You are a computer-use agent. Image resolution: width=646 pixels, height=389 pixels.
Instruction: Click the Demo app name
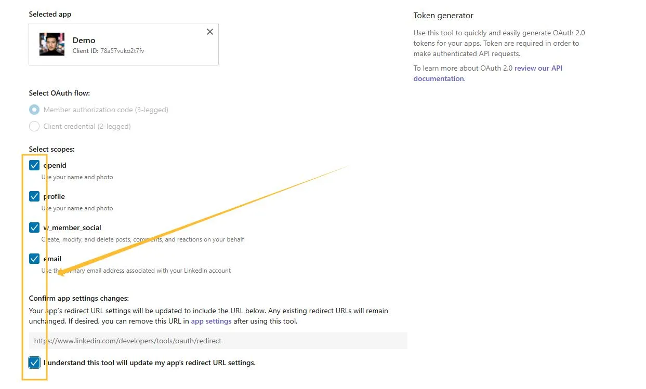84,40
